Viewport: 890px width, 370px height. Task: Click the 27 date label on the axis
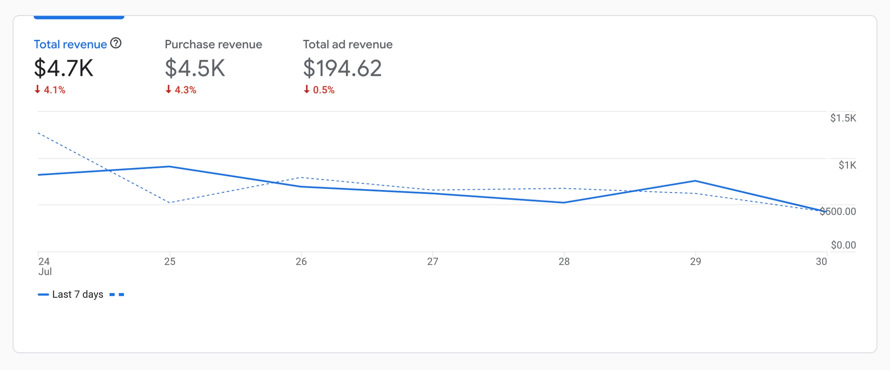[x=432, y=262]
